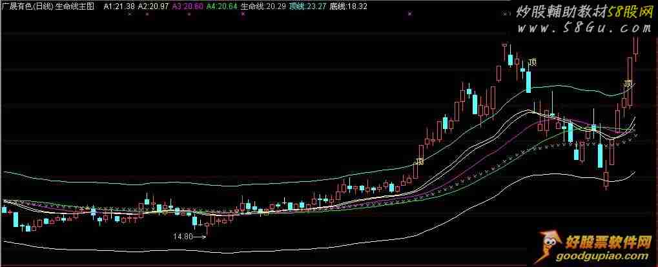Viewport: 658px width, 267px height.
Task: Click the 14.80 low price label
Action: pyautogui.click(x=183, y=237)
